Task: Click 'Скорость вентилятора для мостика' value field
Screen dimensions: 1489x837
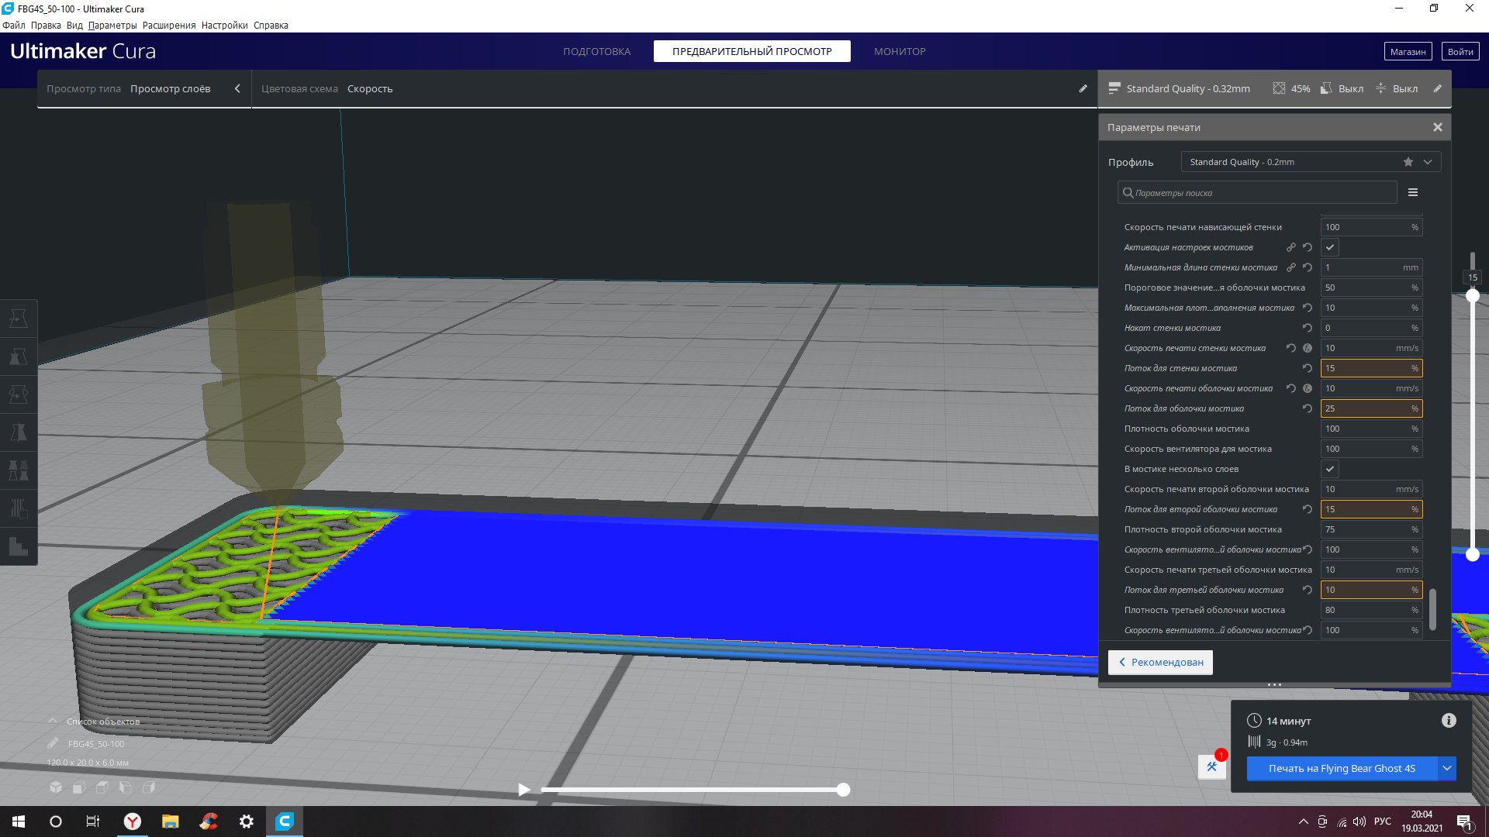Action: point(1371,449)
